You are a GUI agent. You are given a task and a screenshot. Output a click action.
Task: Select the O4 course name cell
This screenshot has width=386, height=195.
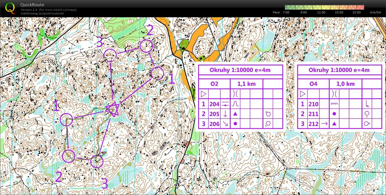pos(313,84)
